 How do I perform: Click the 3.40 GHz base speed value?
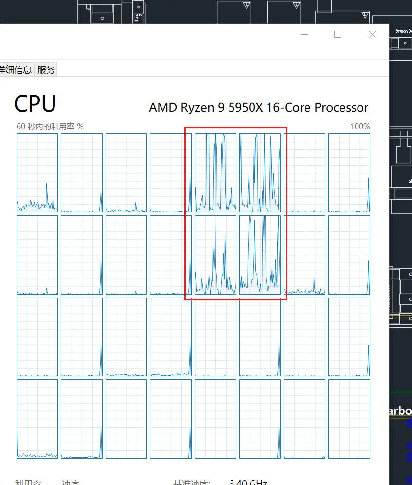[248, 482]
